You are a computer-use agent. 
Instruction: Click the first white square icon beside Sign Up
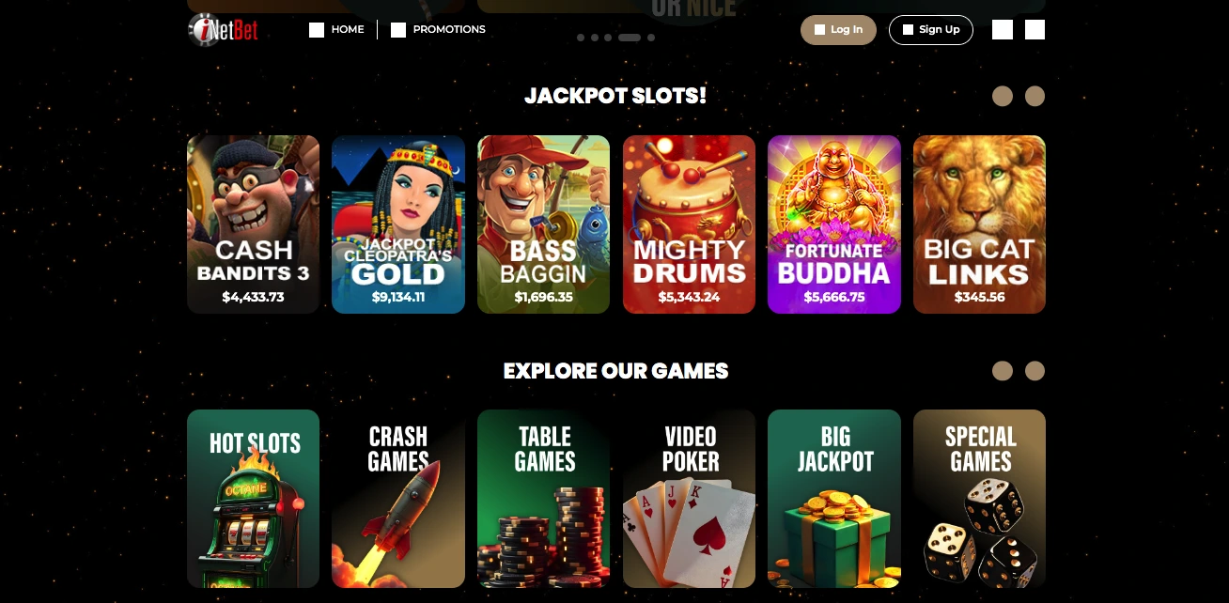tap(1003, 30)
